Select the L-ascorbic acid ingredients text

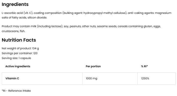(87, 15)
